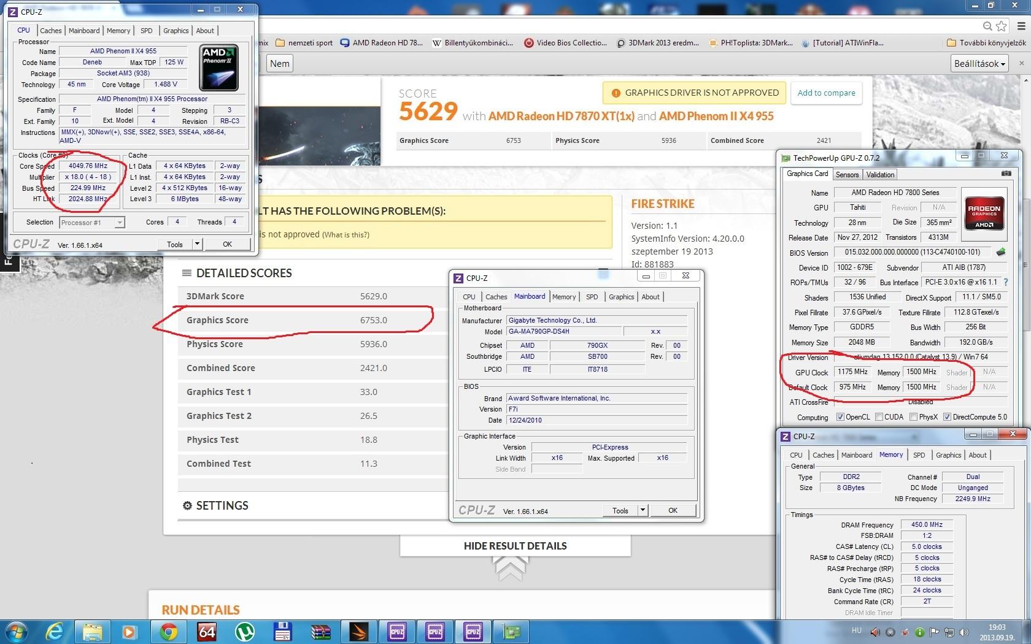
Task: Open the Tools dropdown arrow in top-left CPU-Z
Action: click(x=197, y=244)
